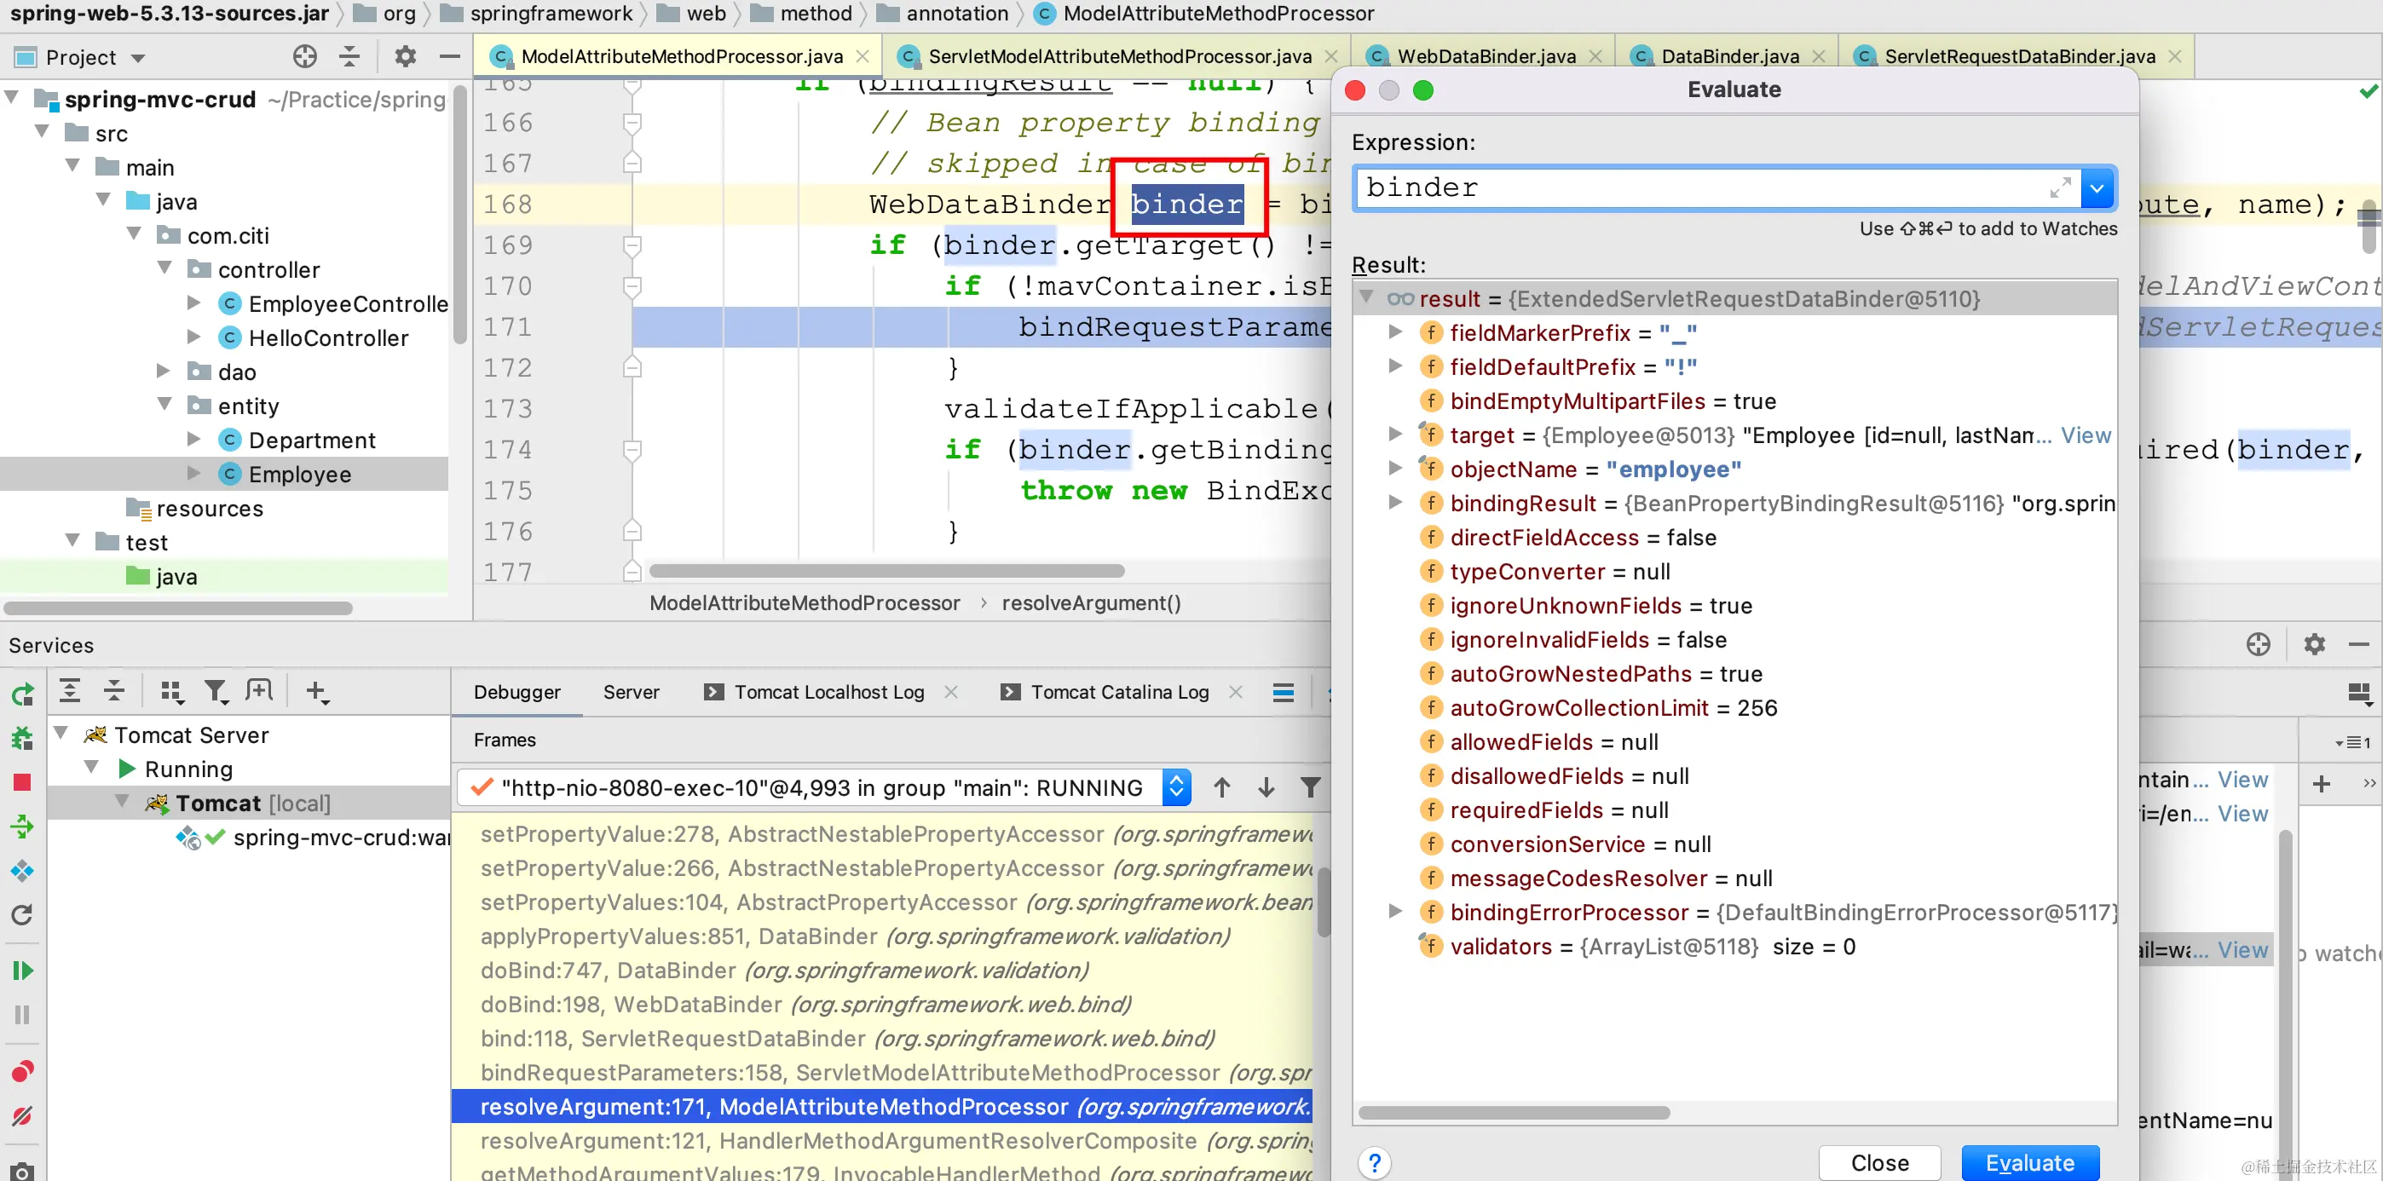
Task: Collapse the Tomcat Server node in Services
Action: [x=61, y=734]
